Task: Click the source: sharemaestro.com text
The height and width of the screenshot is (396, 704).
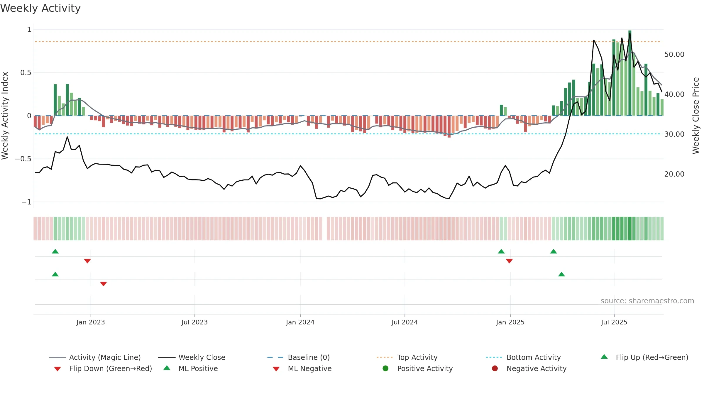Action: pos(647,301)
